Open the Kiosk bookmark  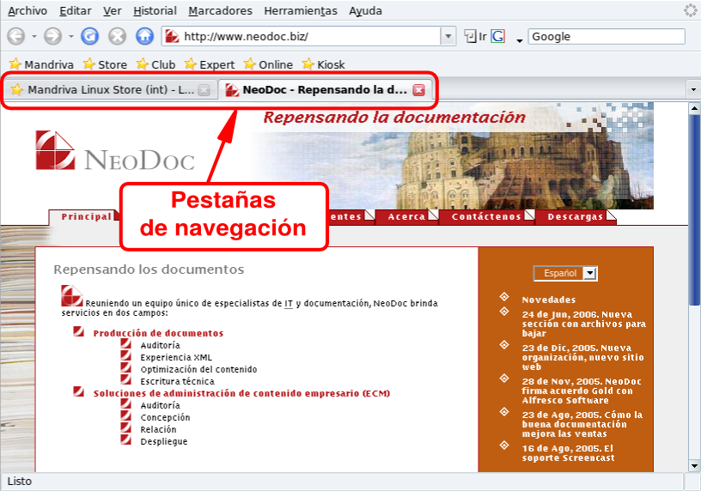pyautogui.click(x=323, y=64)
